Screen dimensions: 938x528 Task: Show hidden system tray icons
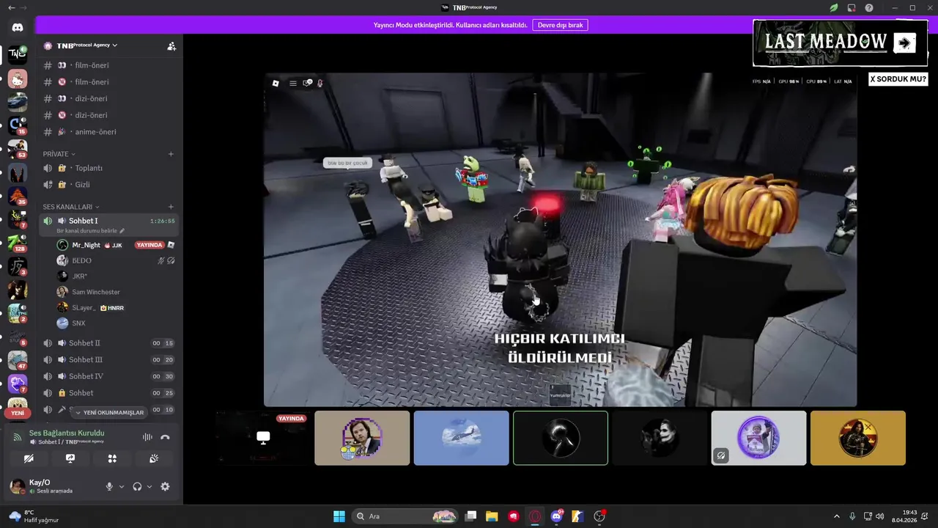[x=836, y=516]
